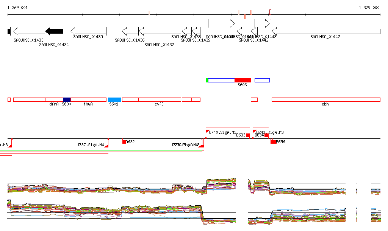Select the SAOUHSC_01433 gene arrow

[x=29, y=31]
